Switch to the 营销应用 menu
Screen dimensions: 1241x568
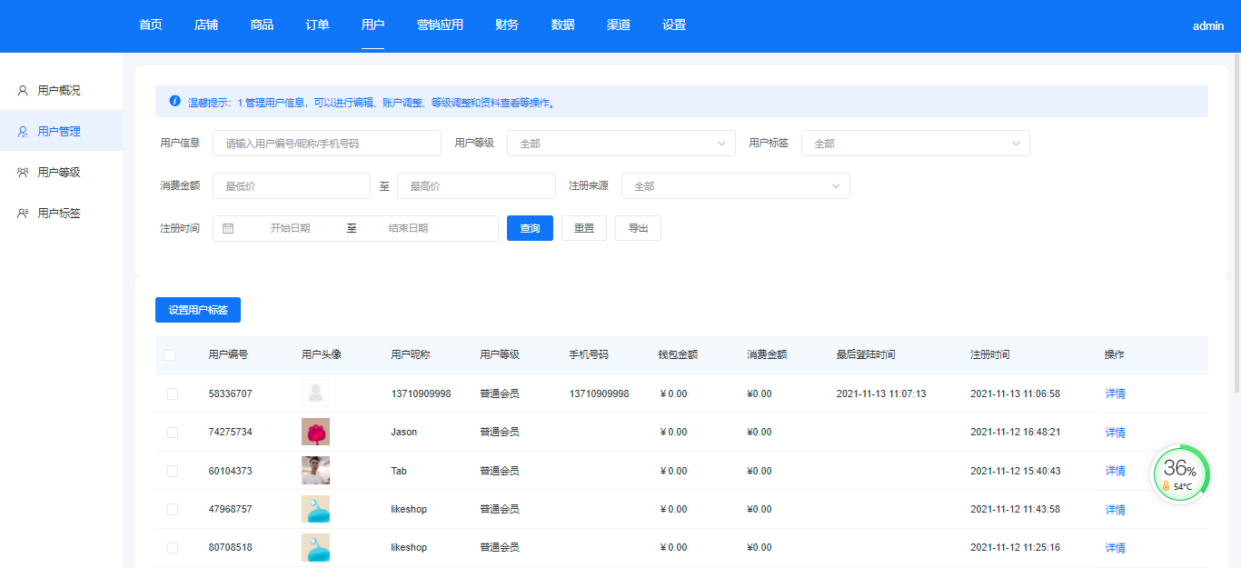pos(440,25)
